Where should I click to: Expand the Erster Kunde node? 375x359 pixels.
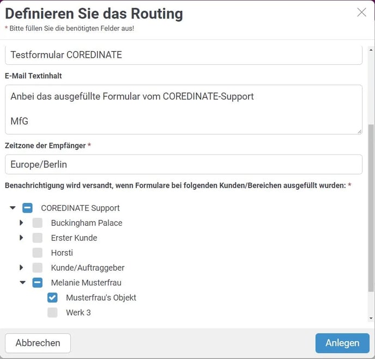coord(21,238)
